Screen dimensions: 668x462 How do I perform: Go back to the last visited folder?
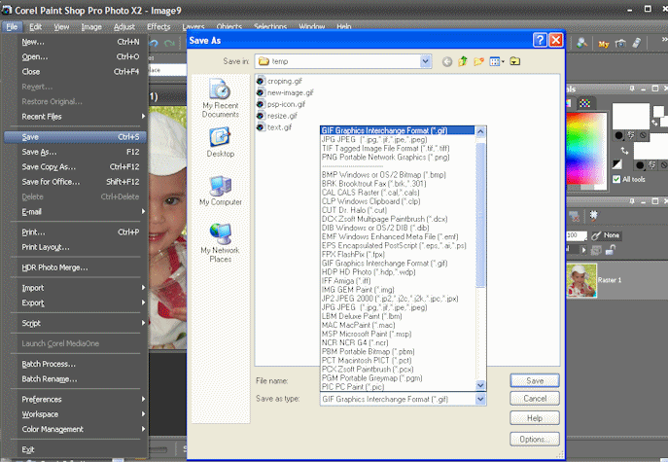coord(447,62)
